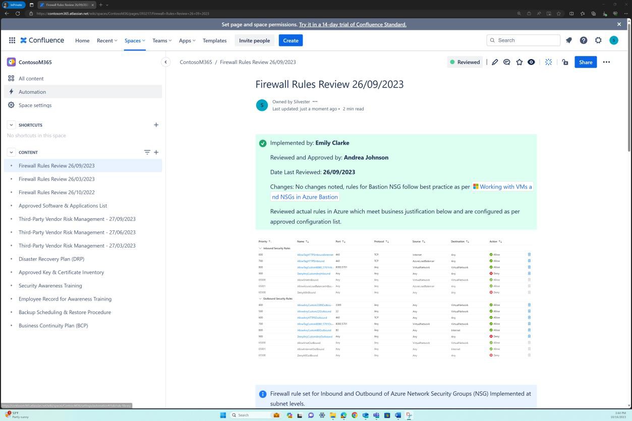Change the Reviewed page status
The width and height of the screenshot is (632, 421).
pyautogui.click(x=465, y=62)
